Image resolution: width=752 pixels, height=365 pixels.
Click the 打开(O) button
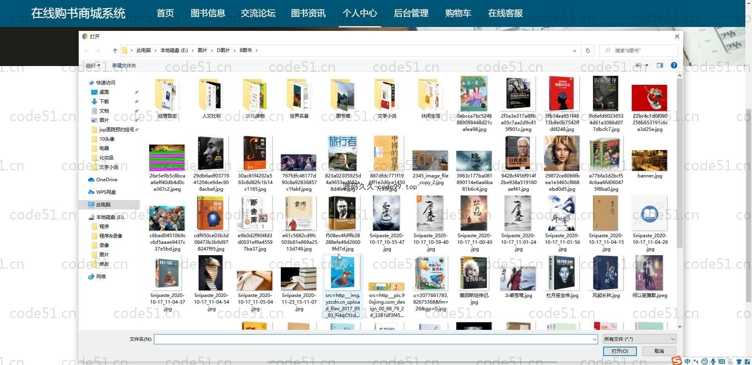[620, 351]
